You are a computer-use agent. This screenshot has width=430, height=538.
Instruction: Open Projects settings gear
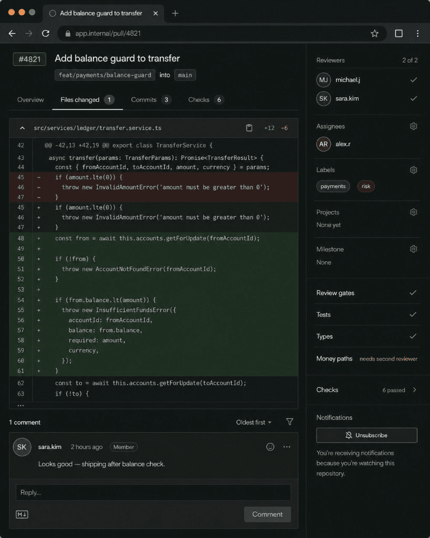[x=414, y=212]
